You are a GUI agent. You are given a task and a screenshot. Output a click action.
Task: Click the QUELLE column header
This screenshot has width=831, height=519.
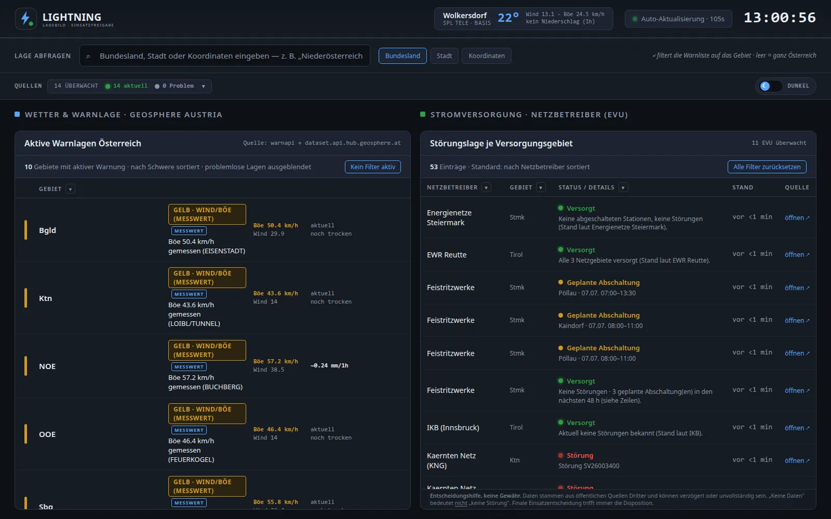click(x=797, y=187)
